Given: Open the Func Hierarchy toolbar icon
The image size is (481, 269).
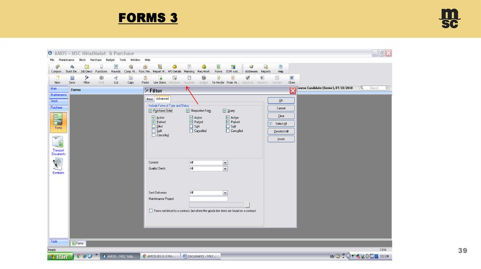Looking at the screenshot, I should (145, 68).
